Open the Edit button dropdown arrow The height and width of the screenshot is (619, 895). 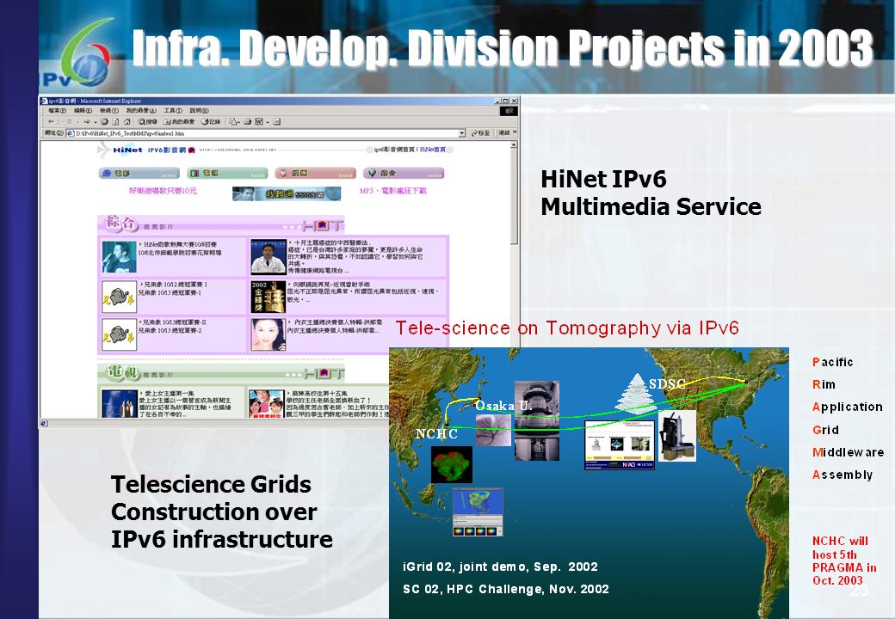tap(268, 122)
